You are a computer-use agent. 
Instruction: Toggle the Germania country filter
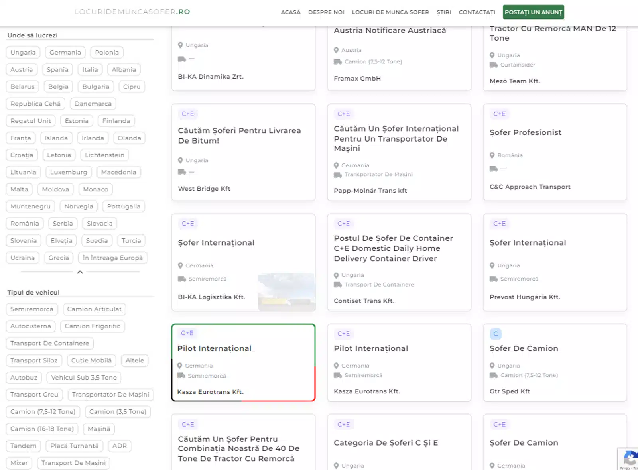tap(65, 53)
